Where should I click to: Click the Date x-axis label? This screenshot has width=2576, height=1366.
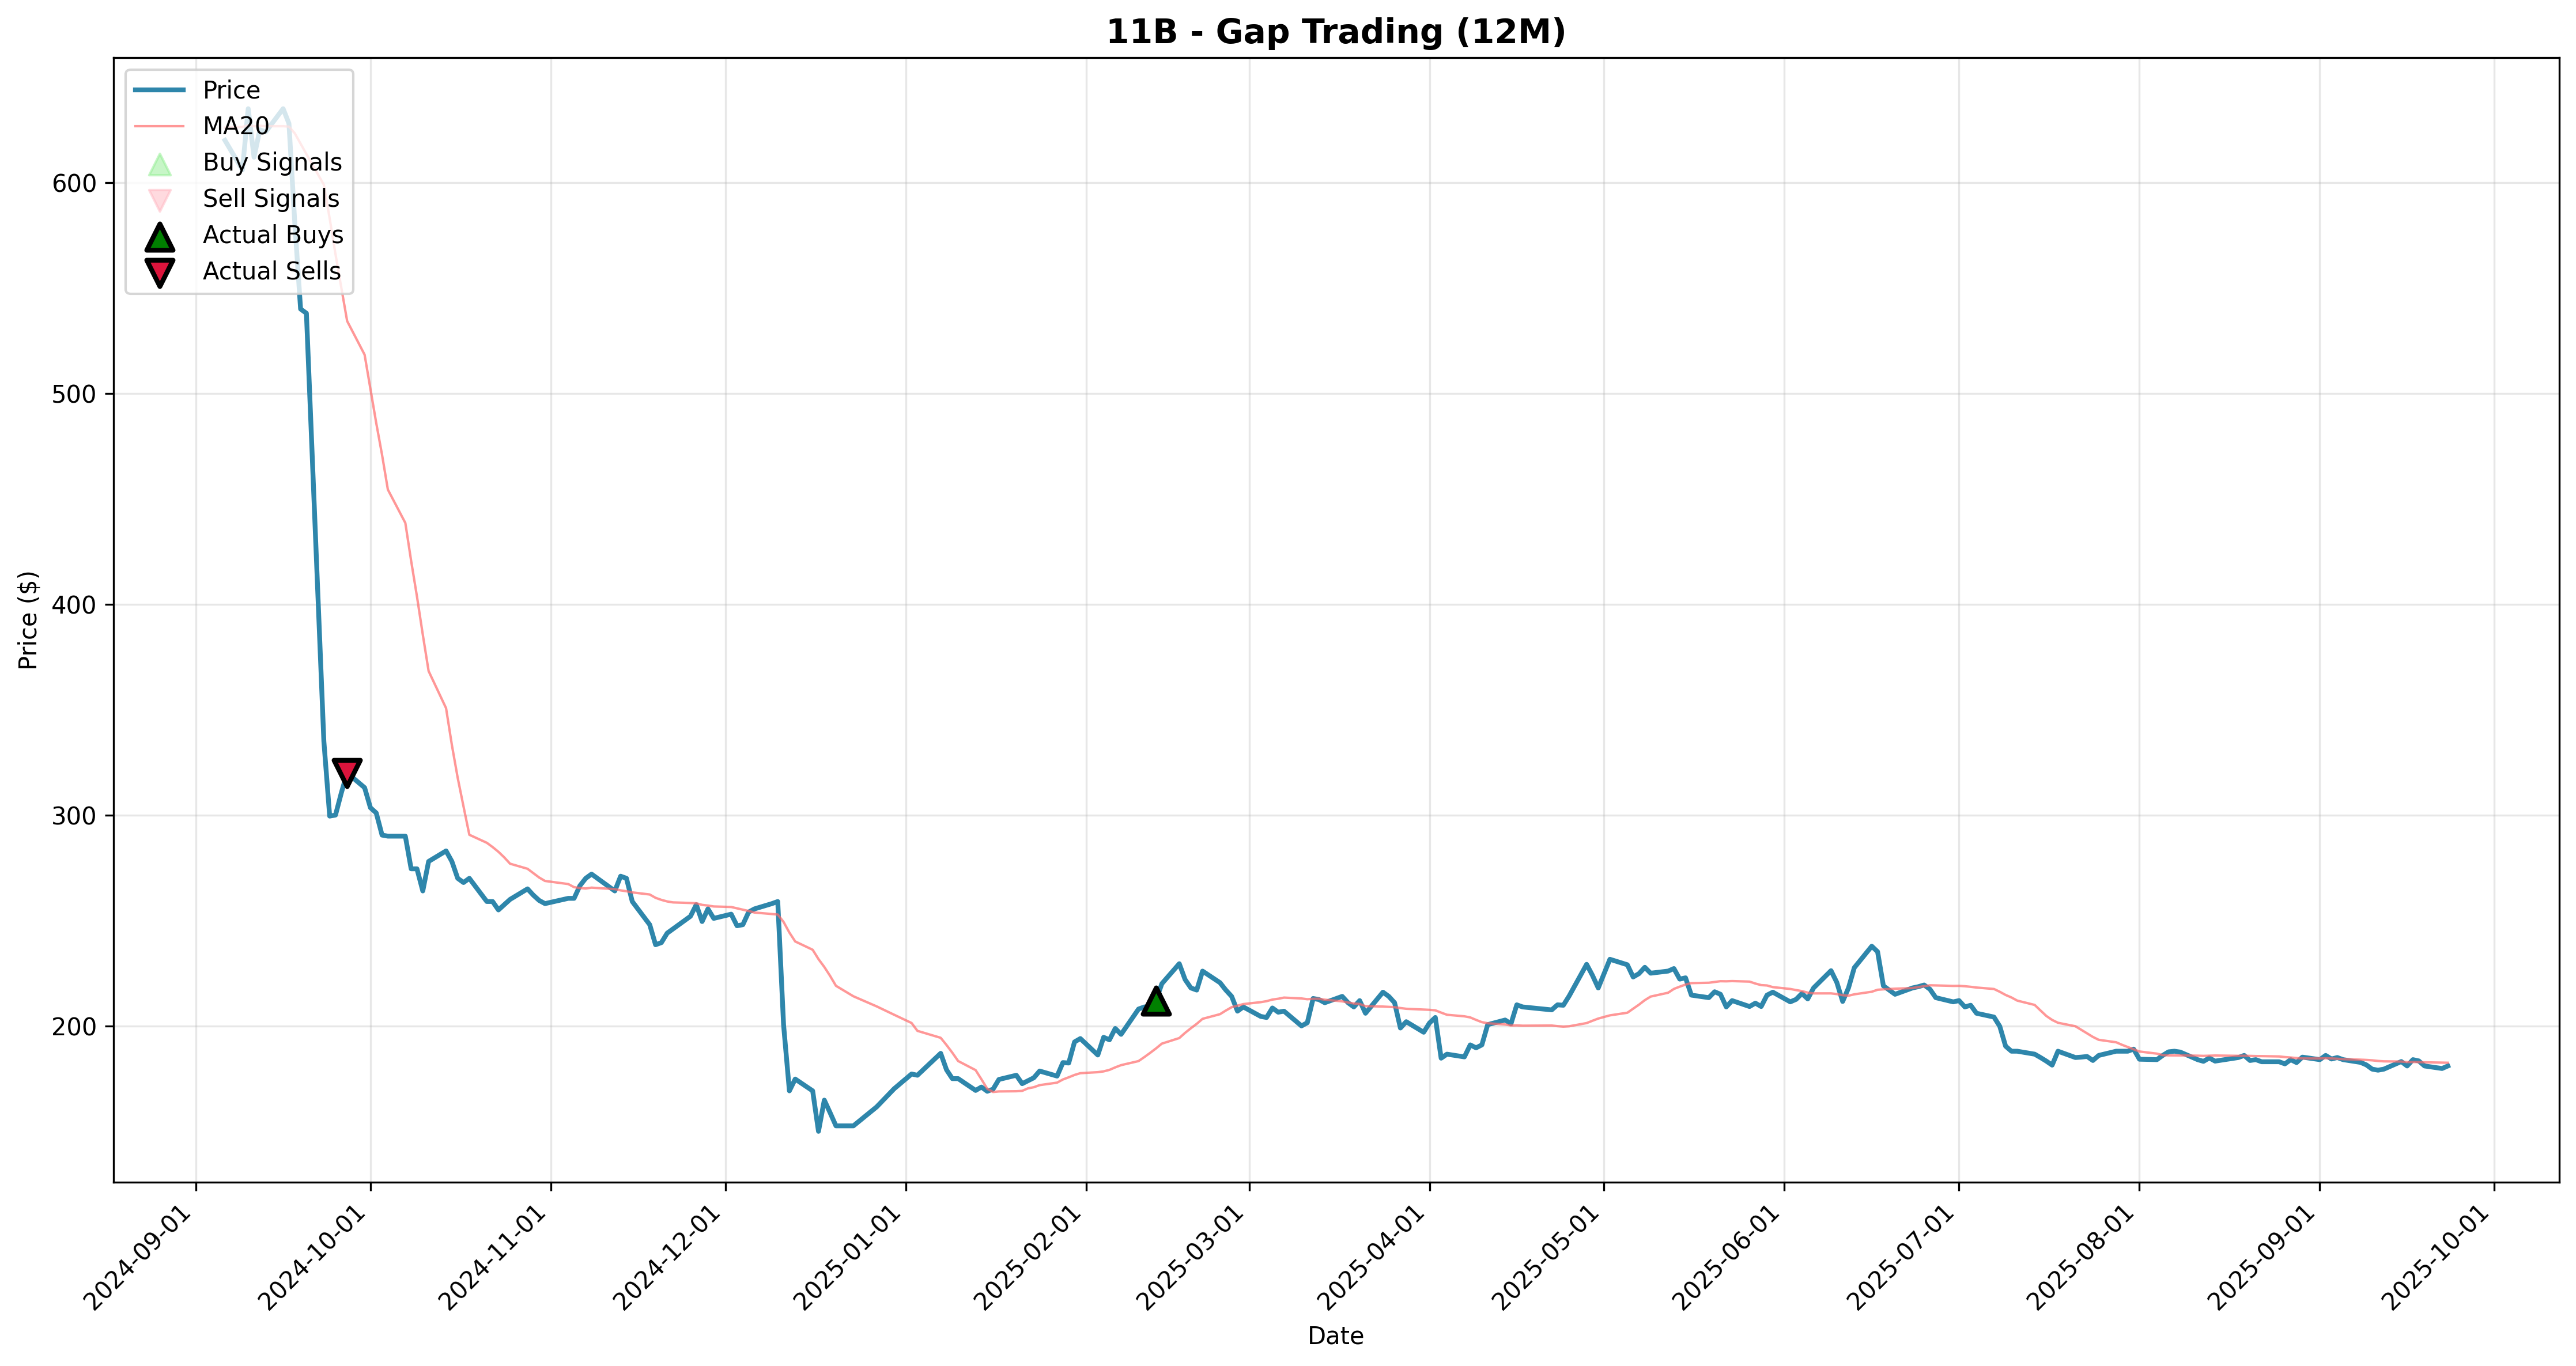(1336, 1336)
